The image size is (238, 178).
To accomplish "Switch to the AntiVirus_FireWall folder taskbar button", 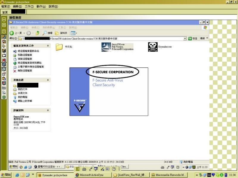I will click(131, 175).
